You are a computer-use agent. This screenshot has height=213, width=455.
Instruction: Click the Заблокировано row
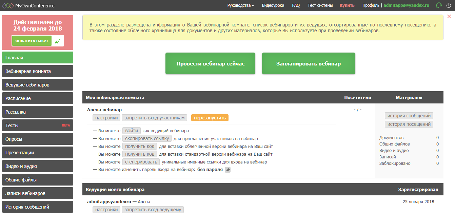pos(409,163)
